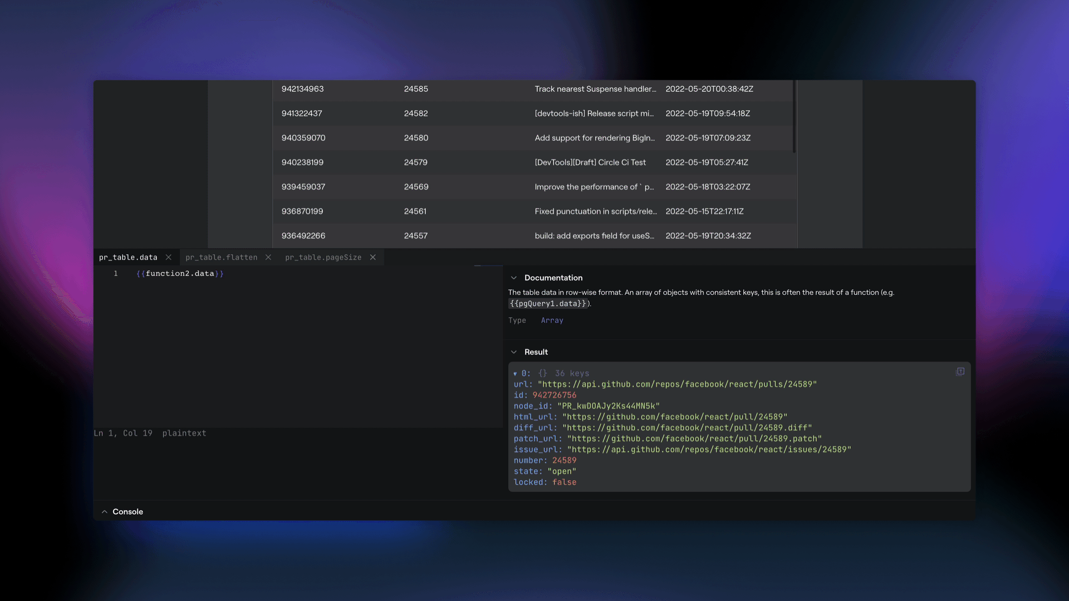Viewport: 1069px width, 601px height.
Task: Click the plaintext language indicator
Action: [x=184, y=433]
